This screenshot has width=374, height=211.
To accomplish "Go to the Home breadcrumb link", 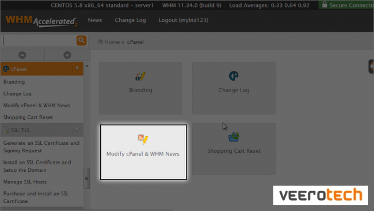I will [x=112, y=42].
